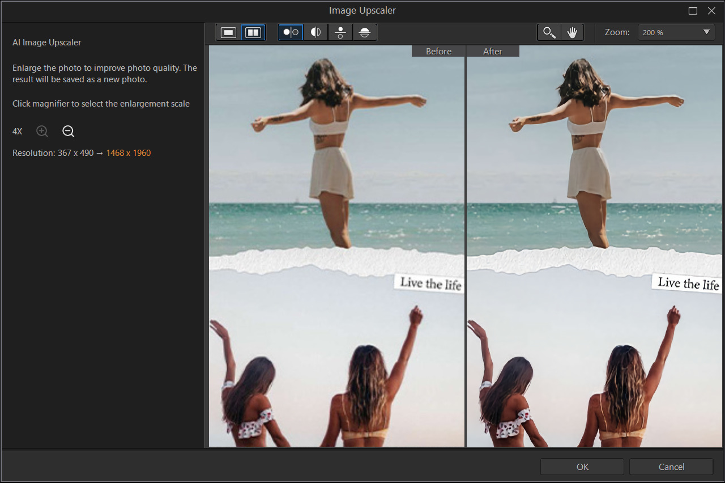Enable the before/after comparison mode
Image resolution: width=725 pixels, height=483 pixels.
291,32
